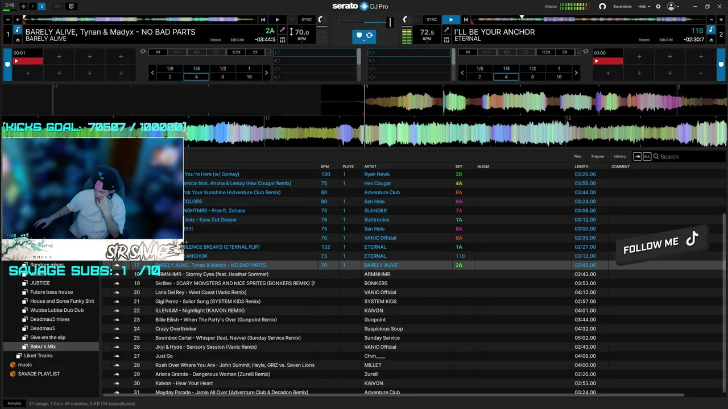Viewport: 728px width, 409px height.
Task: Trigger red cue point on deck 1
Action: point(28,61)
